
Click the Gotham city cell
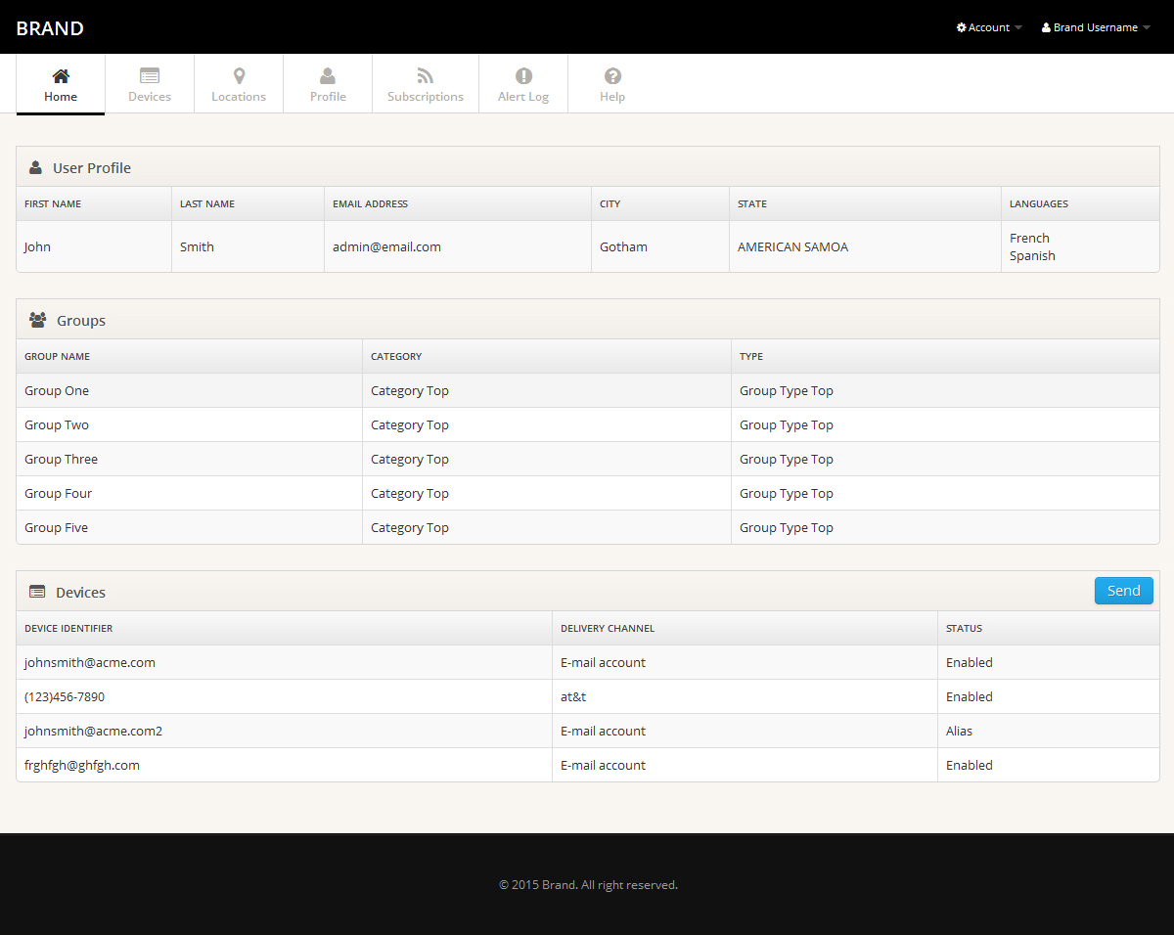(x=623, y=246)
